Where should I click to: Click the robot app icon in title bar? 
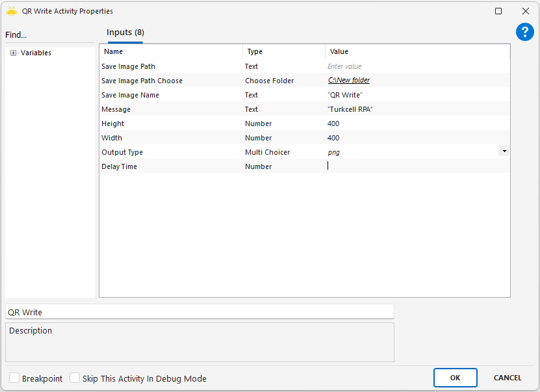click(11, 11)
